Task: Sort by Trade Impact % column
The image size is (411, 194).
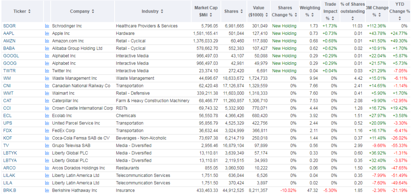Action: point(330,11)
